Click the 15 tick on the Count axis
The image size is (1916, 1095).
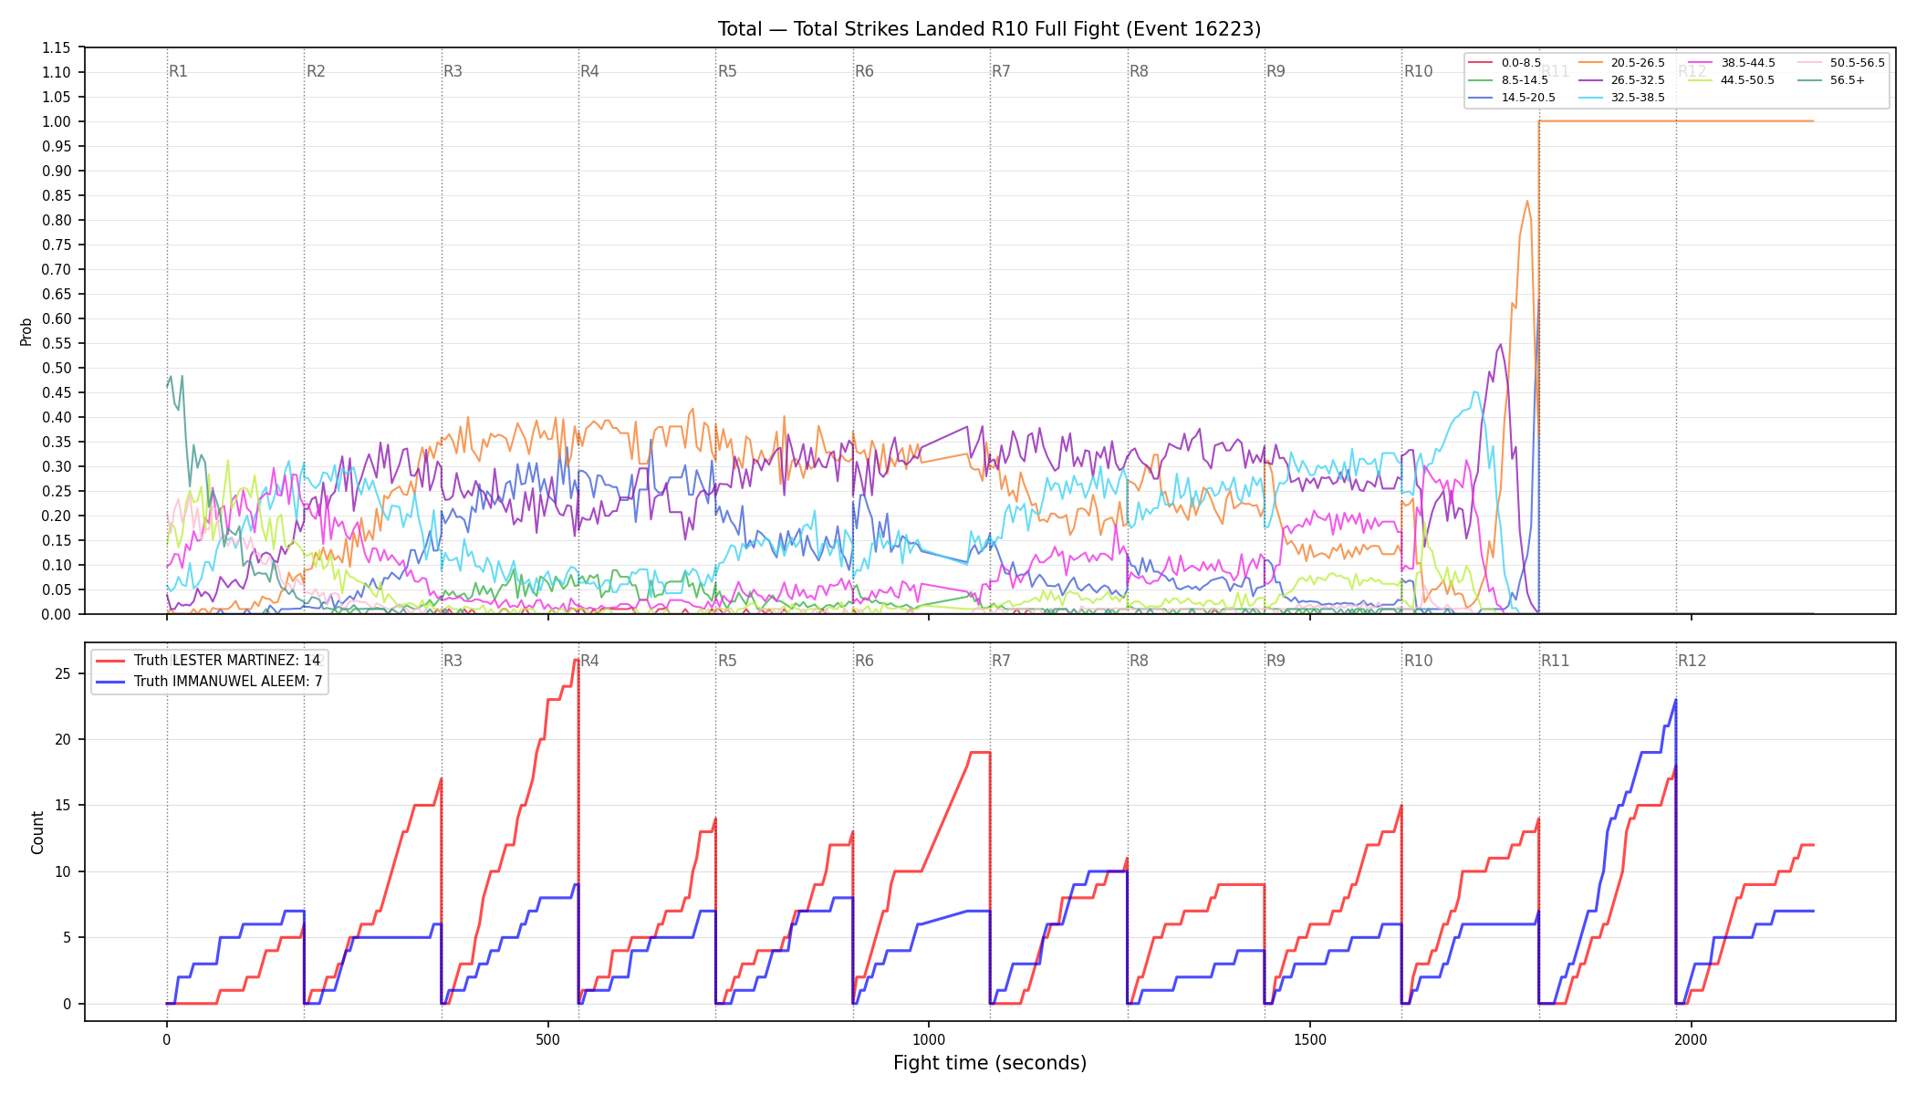coord(63,806)
